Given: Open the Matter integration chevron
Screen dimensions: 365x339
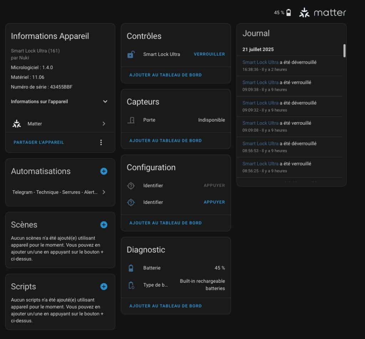Looking at the screenshot, I should 104,124.
